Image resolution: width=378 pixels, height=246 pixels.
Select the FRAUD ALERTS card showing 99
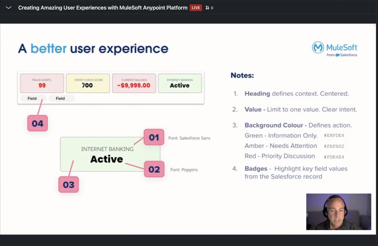pyautogui.click(x=42, y=83)
